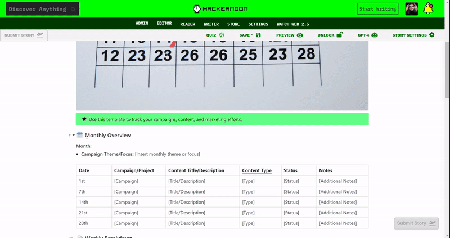Click the 'Campaign Theme/Focus:' bullet text
Screen dimensions: 450x238
click(x=107, y=154)
